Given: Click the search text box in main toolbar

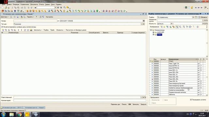Looking at the screenshot, I should click(46, 7).
